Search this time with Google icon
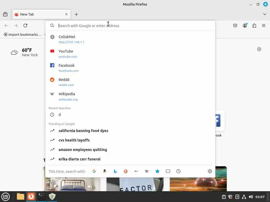Viewport: 270px width, 202px height. point(94,171)
